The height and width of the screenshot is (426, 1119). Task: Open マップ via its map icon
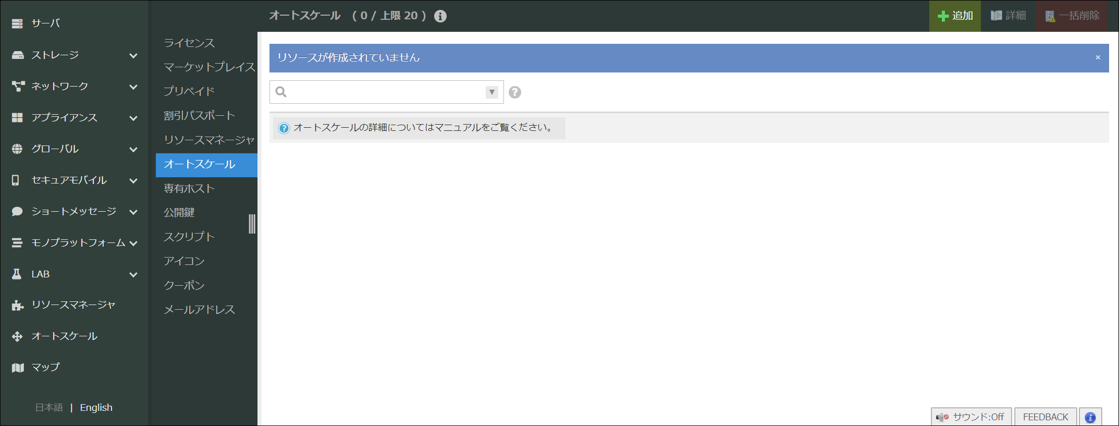[x=17, y=368]
